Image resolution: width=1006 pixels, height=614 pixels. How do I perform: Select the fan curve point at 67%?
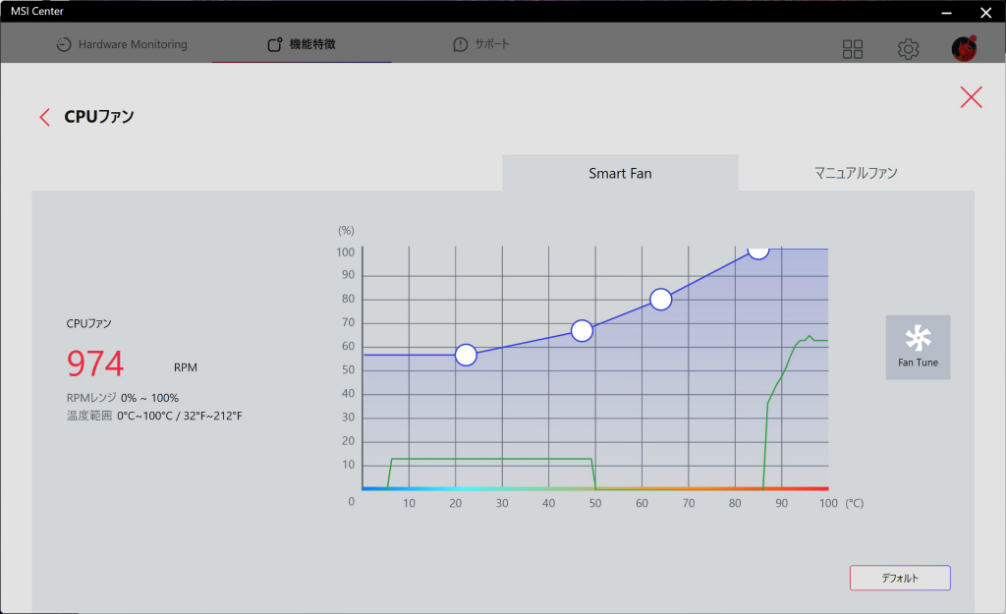(x=582, y=331)
